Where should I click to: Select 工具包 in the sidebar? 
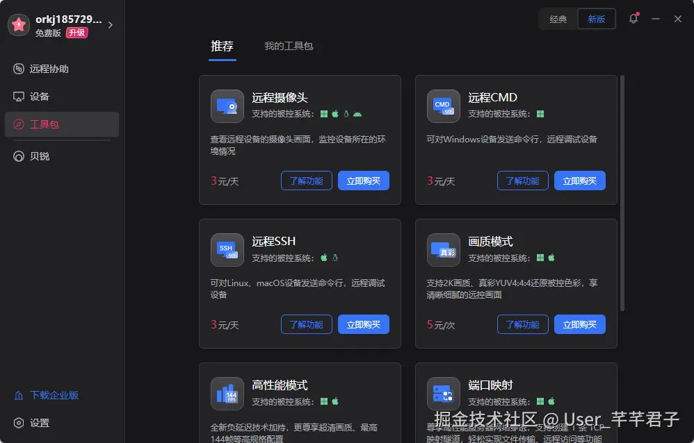[x=61, y=124]
